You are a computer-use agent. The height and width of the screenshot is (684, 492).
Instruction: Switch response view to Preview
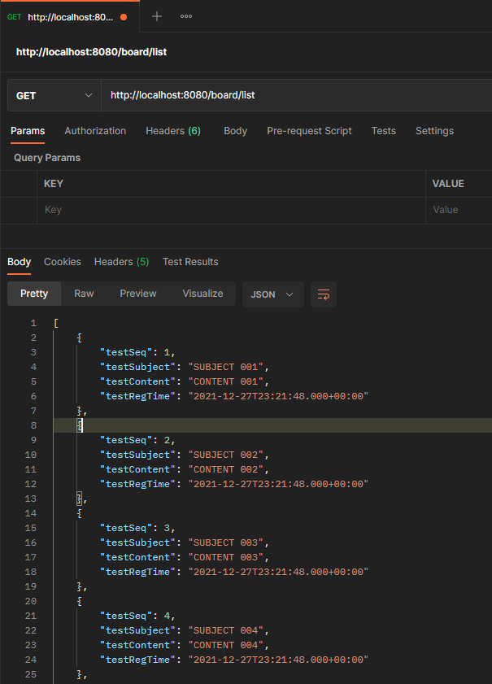click(138, 294)
